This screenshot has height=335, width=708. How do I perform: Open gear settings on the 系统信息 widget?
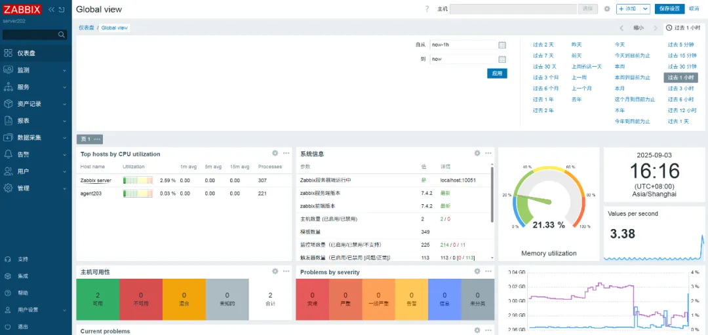click(477, 153)
